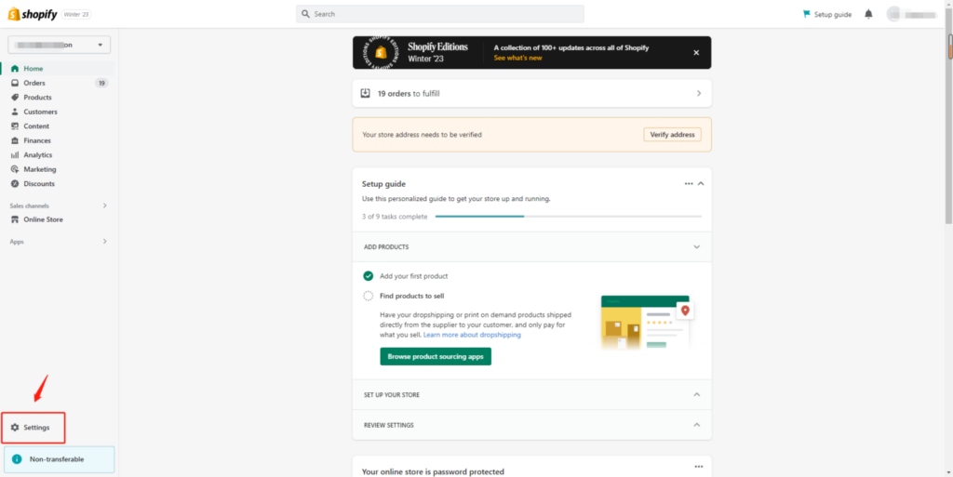Toggle the Add your first product checkmark
This screenshot has height=477, width=953.
tap(369, 276)
